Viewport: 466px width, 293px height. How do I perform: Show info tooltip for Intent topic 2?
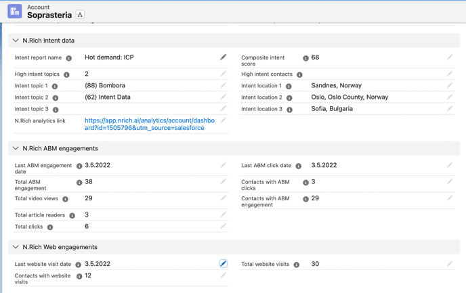point(56,98)
